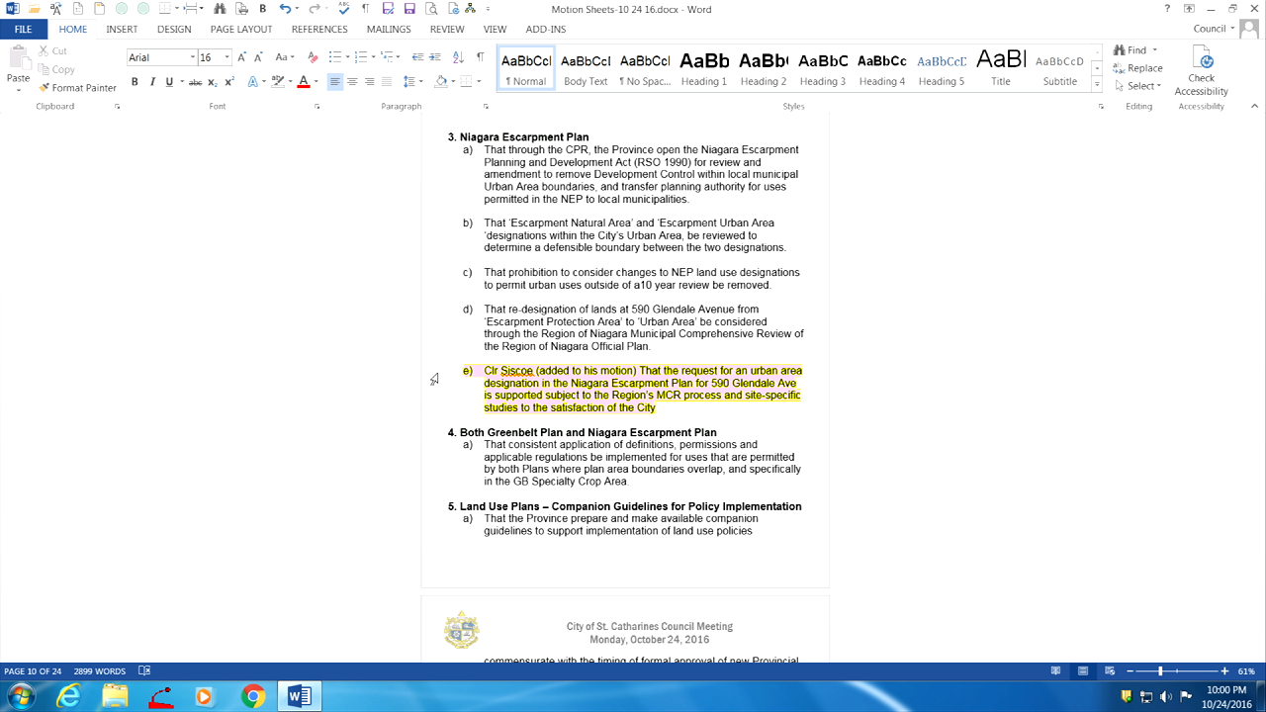Apply superscript formatting
The width and height of the screenshot is (1266, 712).
coord(229,82)
